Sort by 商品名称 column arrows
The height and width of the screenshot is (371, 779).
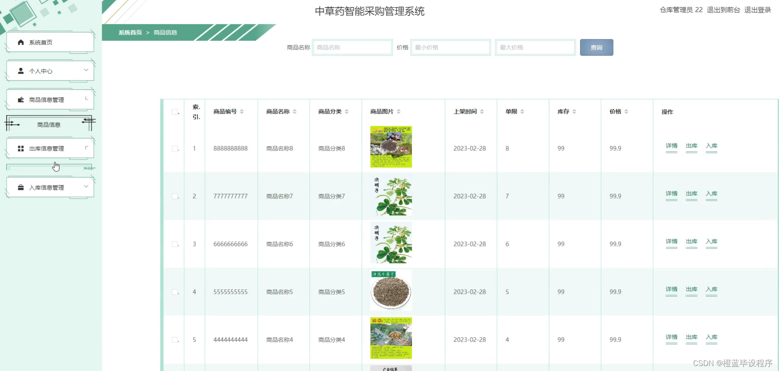tap(294, 111)
